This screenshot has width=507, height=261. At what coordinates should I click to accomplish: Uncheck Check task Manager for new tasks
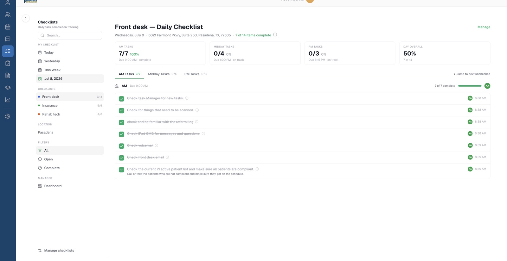(121, 99)
